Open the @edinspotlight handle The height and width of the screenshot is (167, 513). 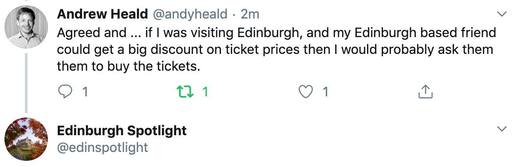(x=103, y=147)
